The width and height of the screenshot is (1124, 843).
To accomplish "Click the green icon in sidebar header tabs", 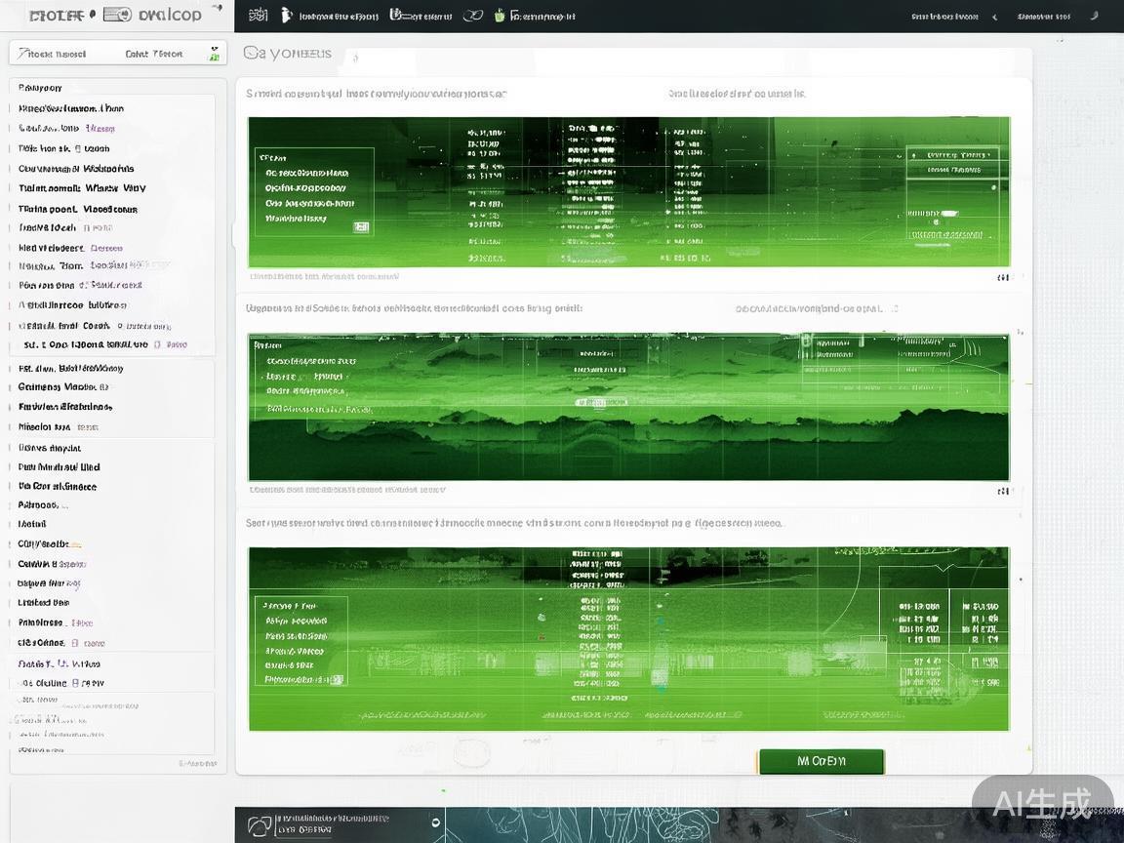I will [214, 54].
